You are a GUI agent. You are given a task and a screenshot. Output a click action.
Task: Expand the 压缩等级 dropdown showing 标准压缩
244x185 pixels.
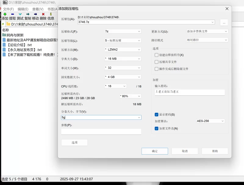click(x=123, y=41)
